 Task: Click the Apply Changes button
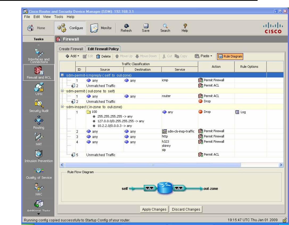pyautogui.click(x=154, y=209)
